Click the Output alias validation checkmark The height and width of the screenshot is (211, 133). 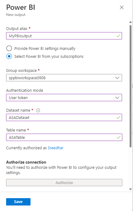(x=118, y=36)
